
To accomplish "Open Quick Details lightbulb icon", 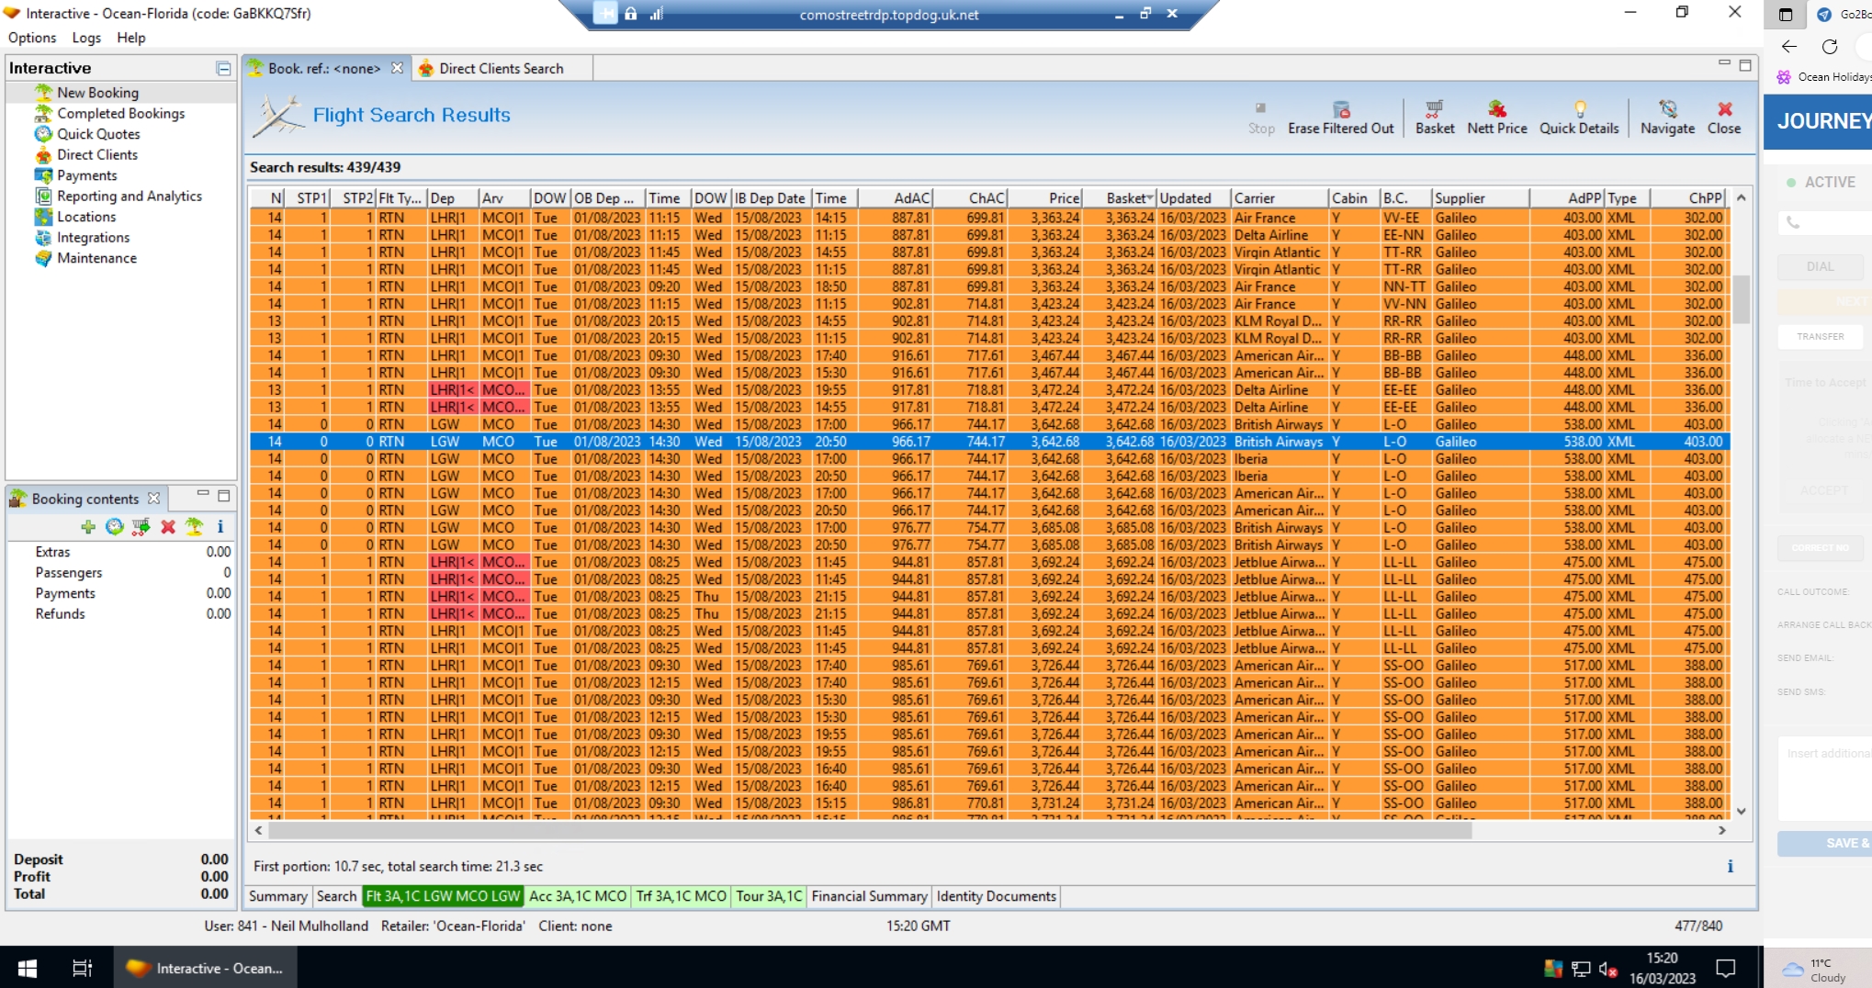I will [x=1579, y=117].
